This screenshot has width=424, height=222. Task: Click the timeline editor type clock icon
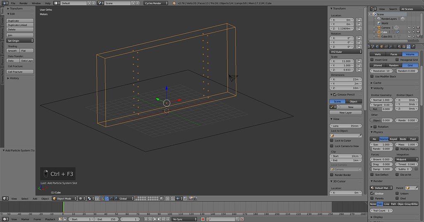5,219
